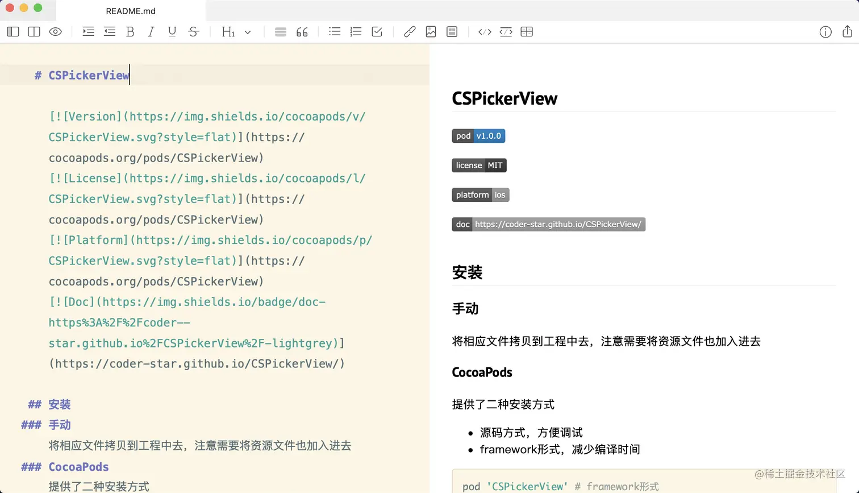Insert an H1 heading
This screenshot has height=493, width=859.
(x=228, y=32)
